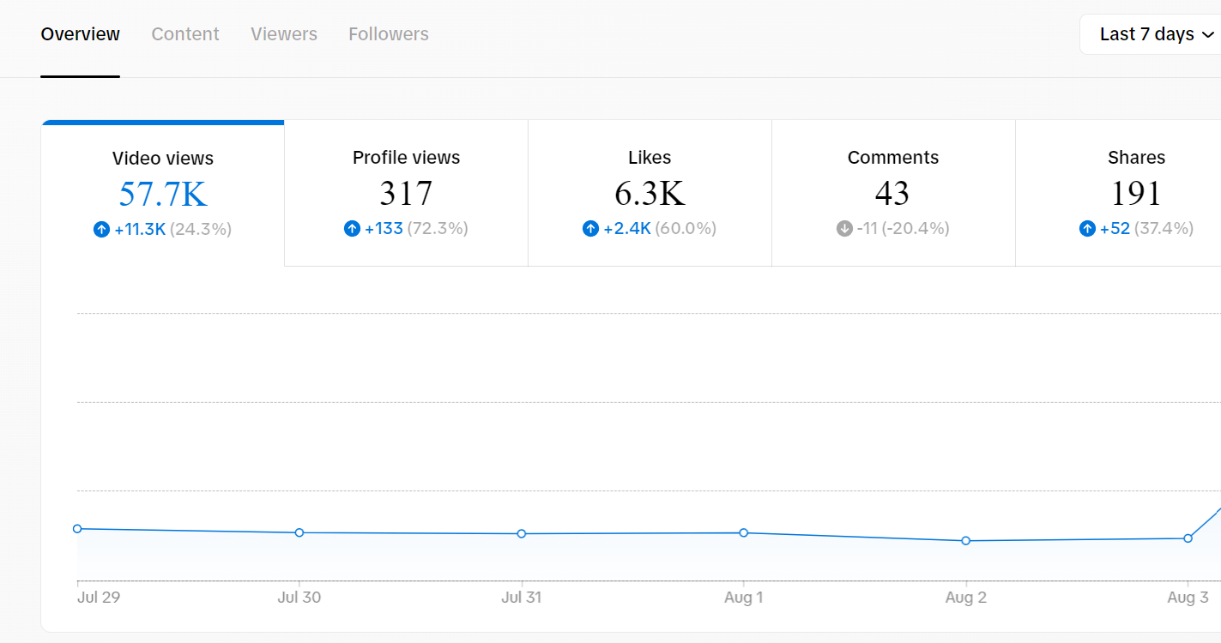The width and height of the screenshot is (1221, 643).
Task: Select the Shares metric card
Action: tap(1119, 193)
